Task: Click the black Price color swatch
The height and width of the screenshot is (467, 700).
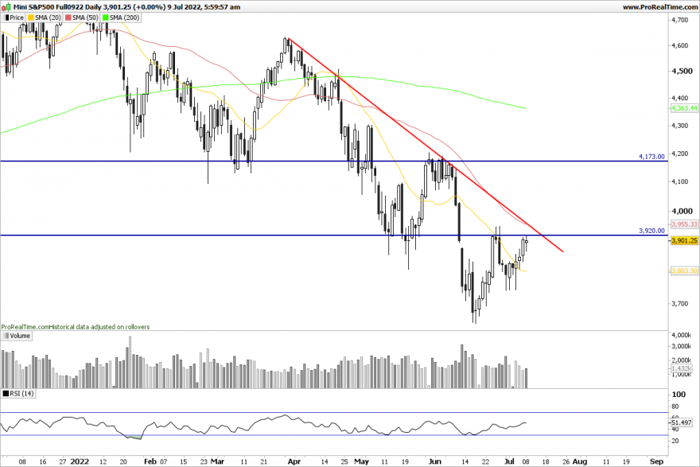Action: click(6, 18)
